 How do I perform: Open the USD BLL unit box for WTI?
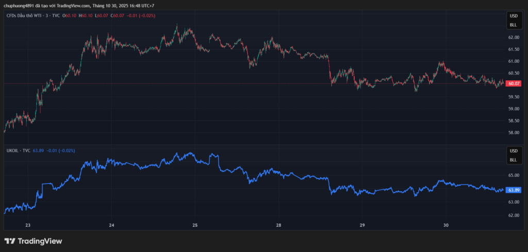pos(513,21)
